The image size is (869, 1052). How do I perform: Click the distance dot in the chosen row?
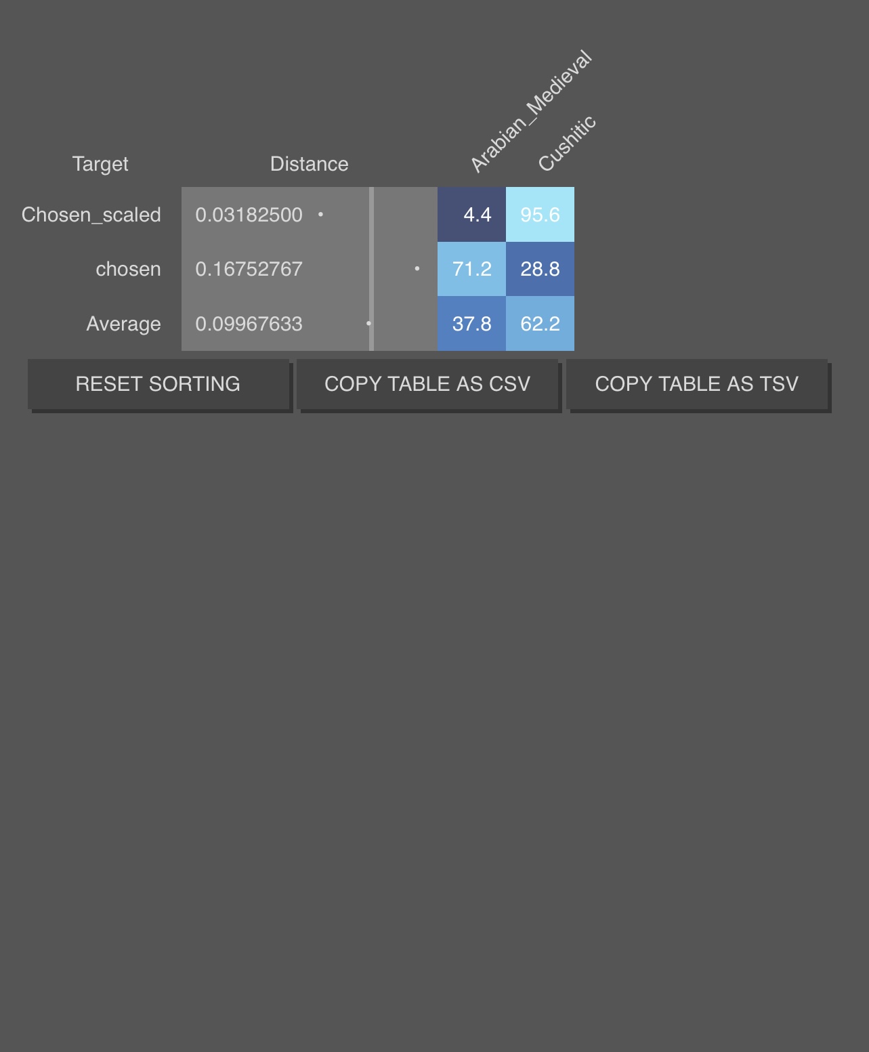[x=417, y=269]
